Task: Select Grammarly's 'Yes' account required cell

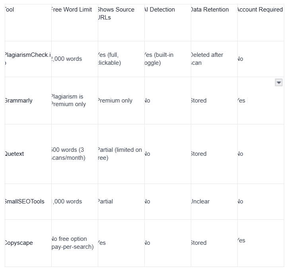Action: tap(261, 101)
